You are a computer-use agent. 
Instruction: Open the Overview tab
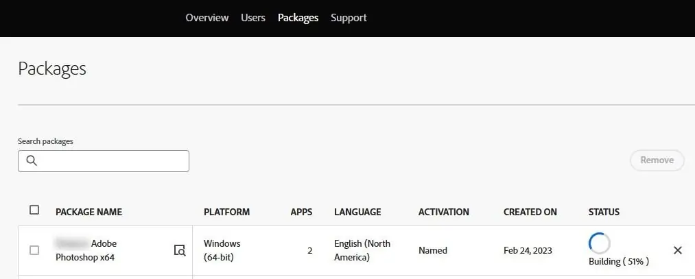[x=207, y=18]
